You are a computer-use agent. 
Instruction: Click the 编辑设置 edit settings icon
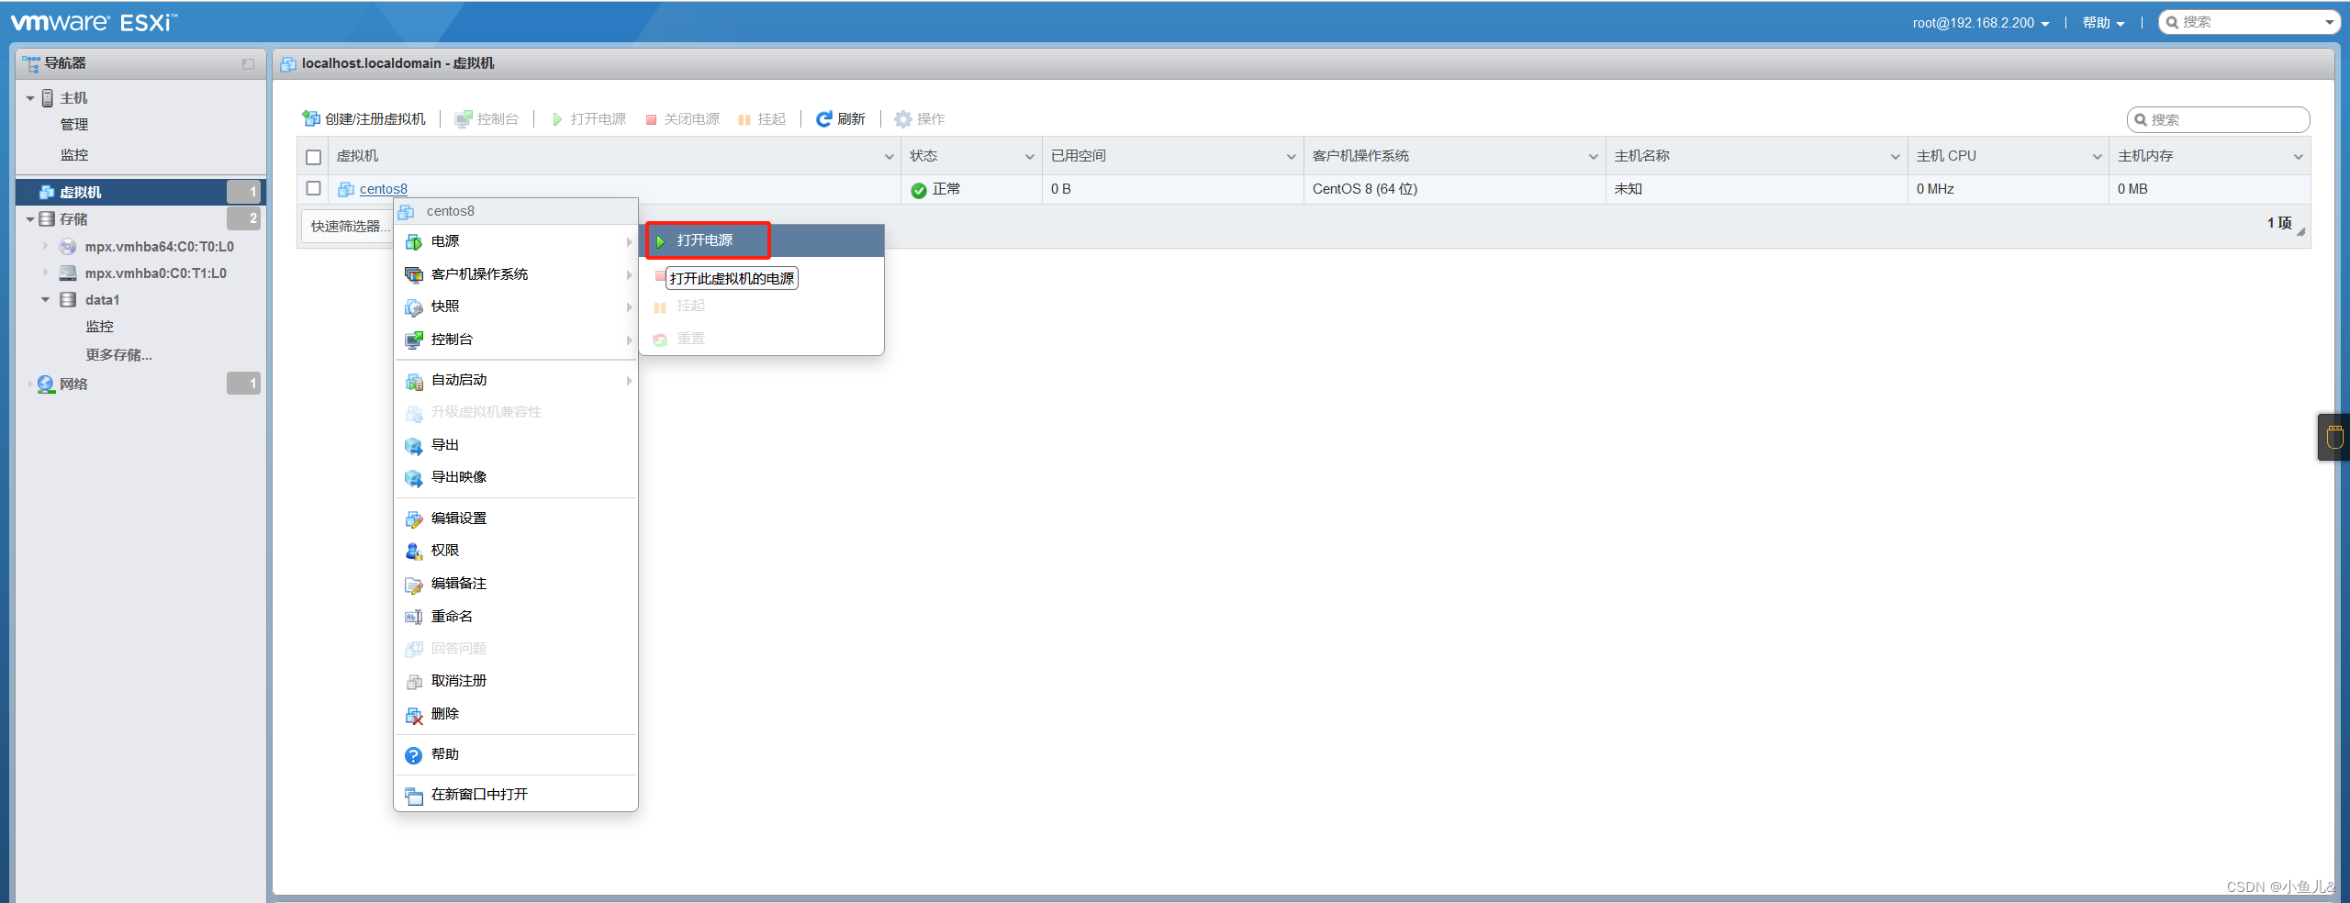(414, 519)
